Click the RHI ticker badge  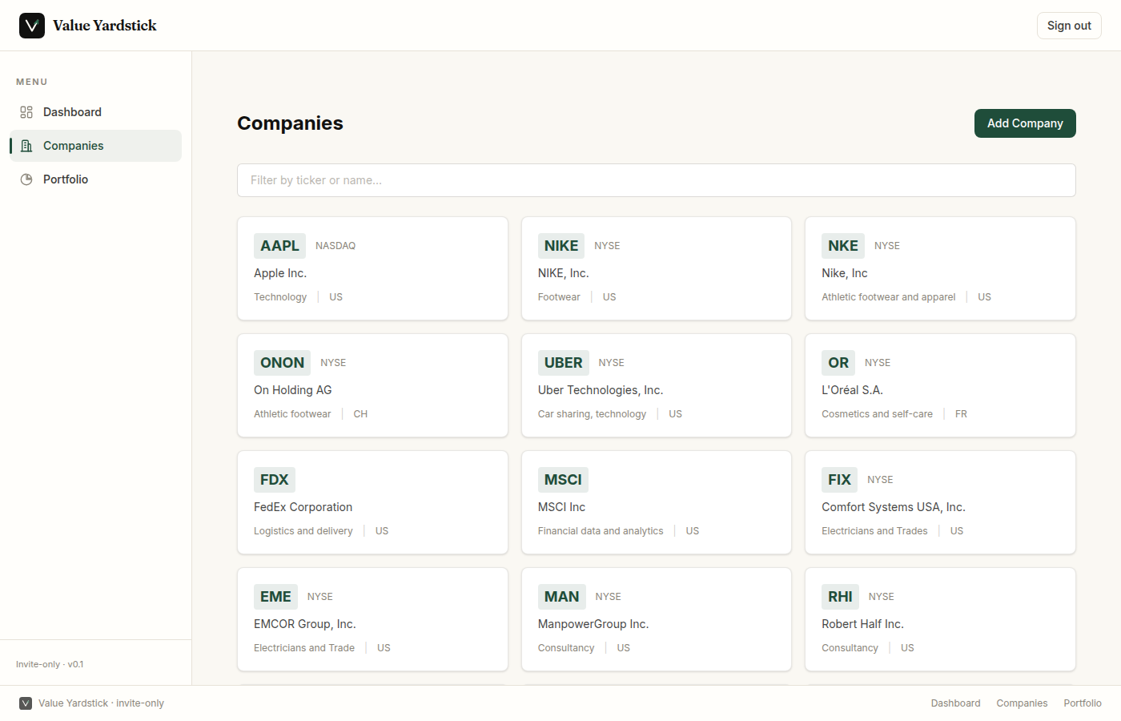(840, 597)
